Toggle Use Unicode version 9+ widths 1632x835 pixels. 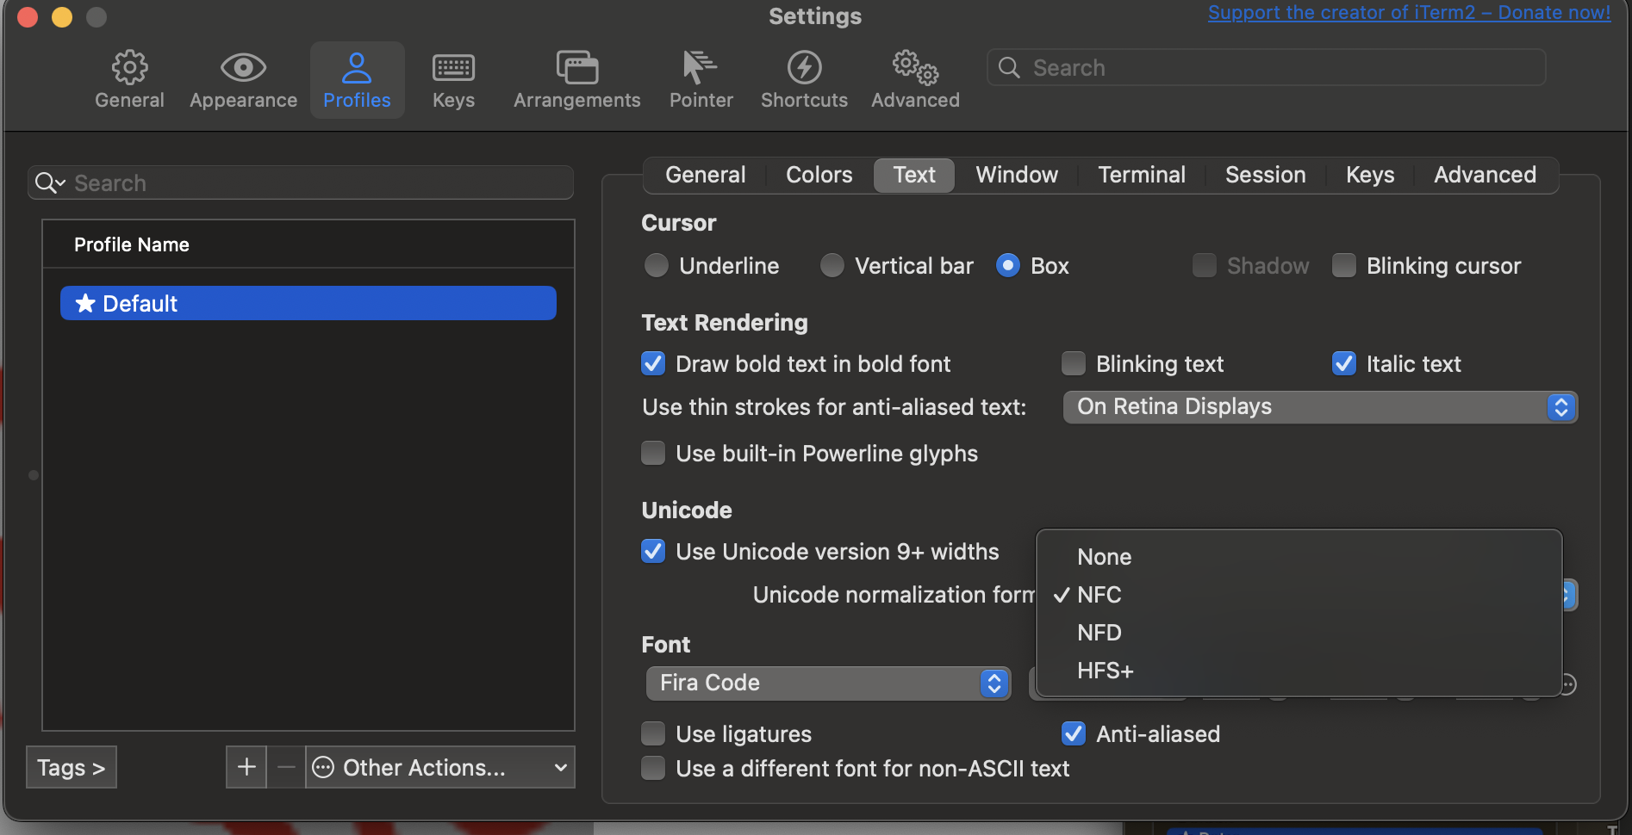coord(653,551)
